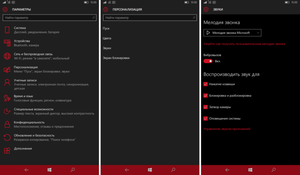Uncheck Затвор камеры sound checkbox
Image resolution: width=300 pixels, height=175 pixels.
tap(205, 107)
